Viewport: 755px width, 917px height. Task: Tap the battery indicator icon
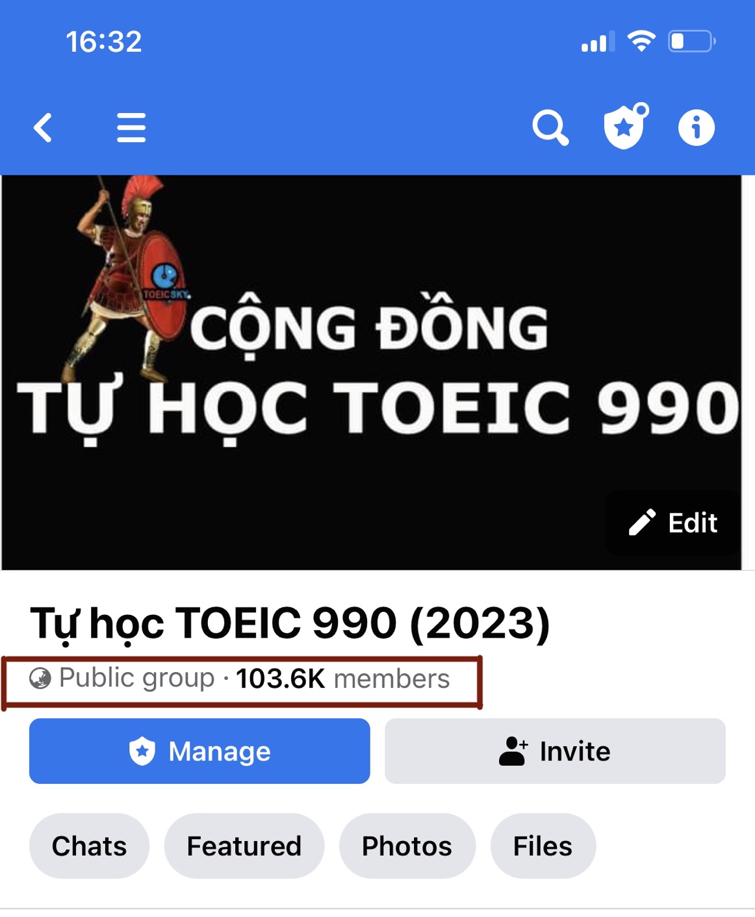click(692, 42)
